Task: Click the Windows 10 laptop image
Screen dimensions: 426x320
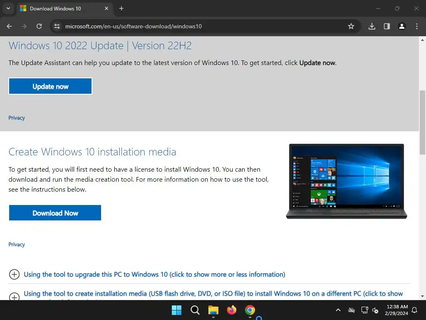Action: 347,181
